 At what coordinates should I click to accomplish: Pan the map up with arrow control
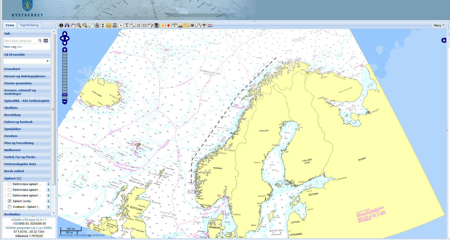point(65,34)
